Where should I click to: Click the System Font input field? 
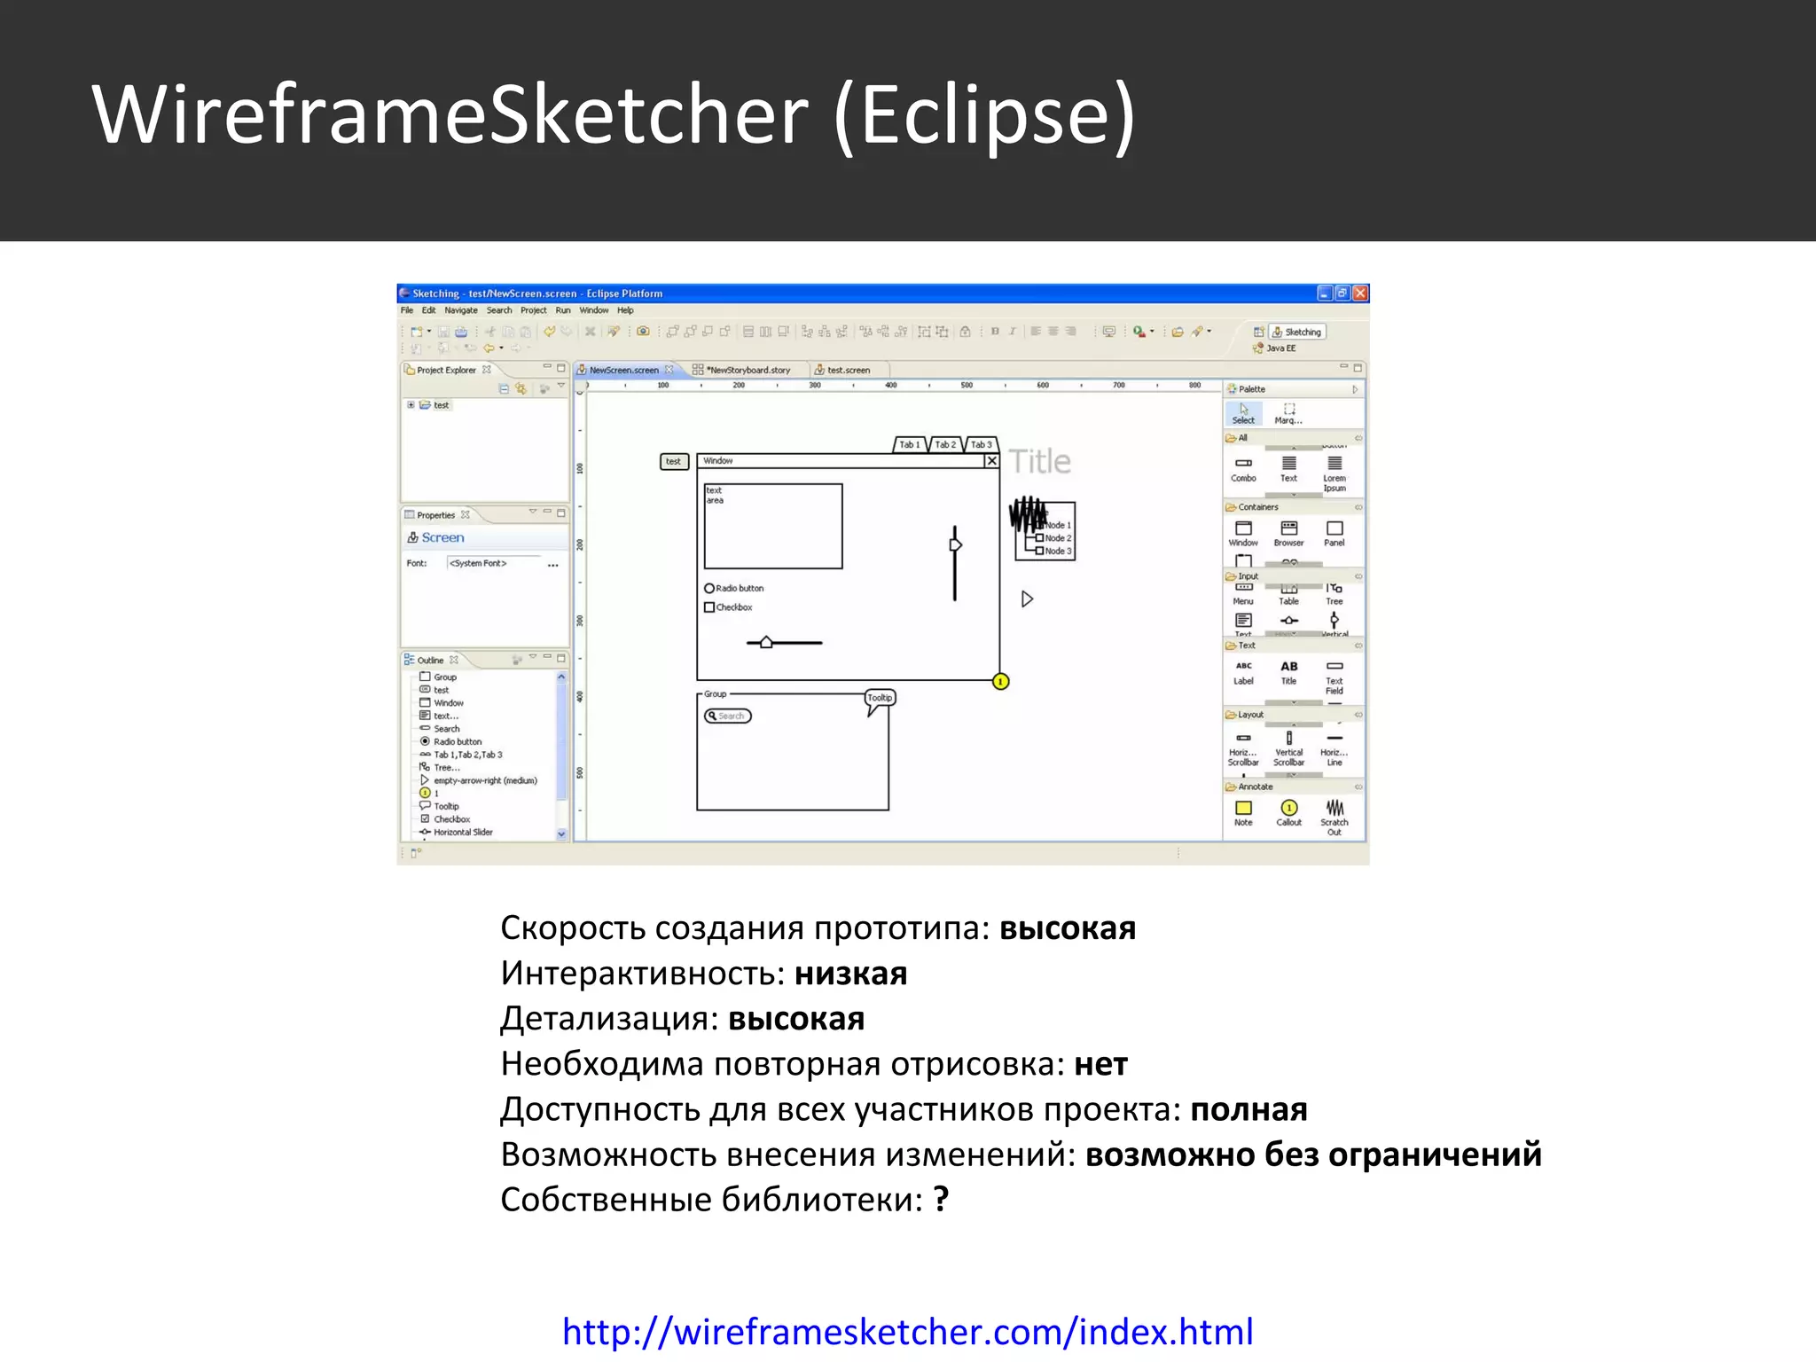click(495, 564)
